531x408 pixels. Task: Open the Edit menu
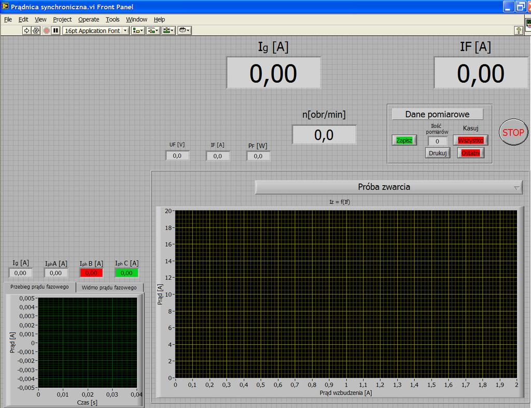coord(23,19)
